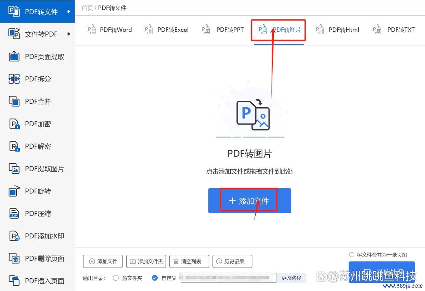Click the 首页 breadcrumb link
This screenshot has height=291, width=425.
(87, 8)
